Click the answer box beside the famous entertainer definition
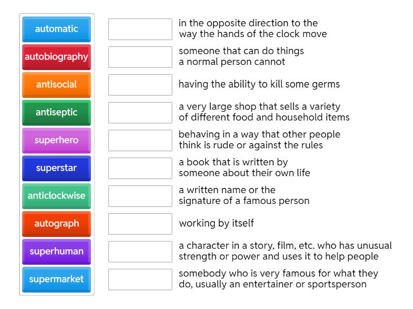413x309 pixels. [x=140, y=280]
